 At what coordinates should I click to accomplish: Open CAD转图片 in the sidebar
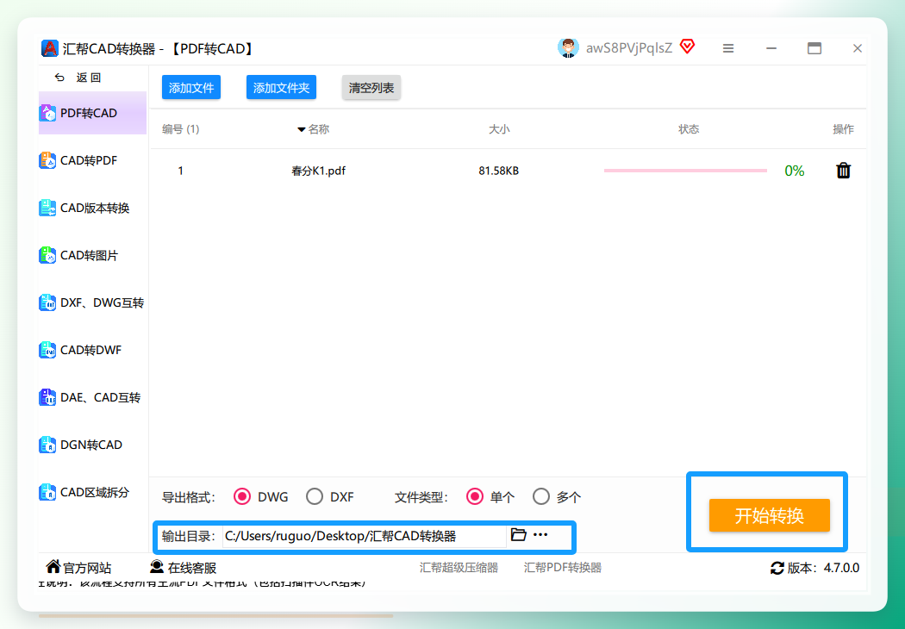tap(92, 255)
